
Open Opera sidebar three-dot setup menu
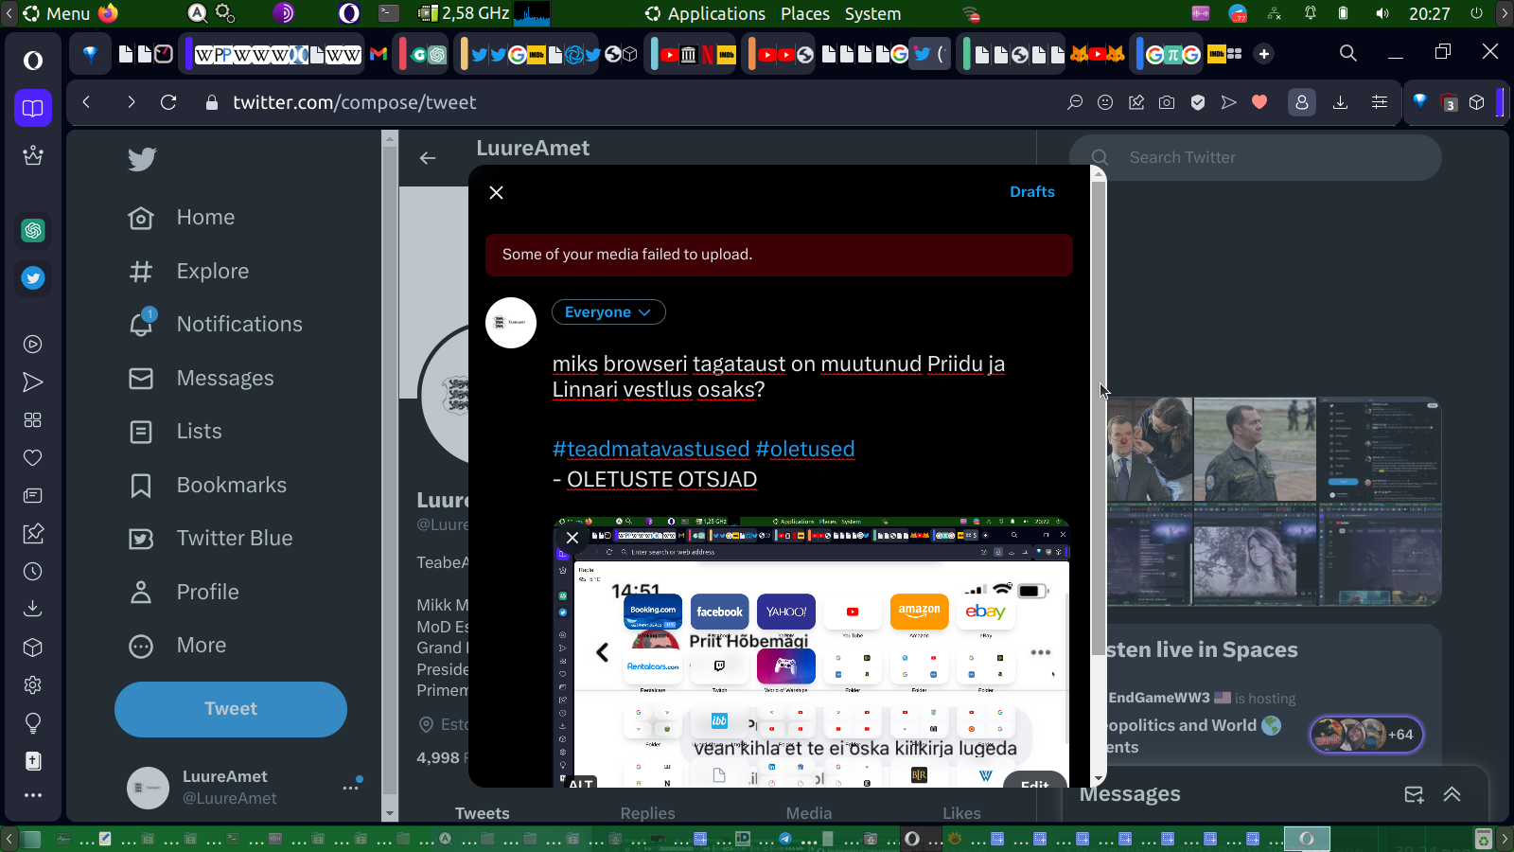[33, 795]
